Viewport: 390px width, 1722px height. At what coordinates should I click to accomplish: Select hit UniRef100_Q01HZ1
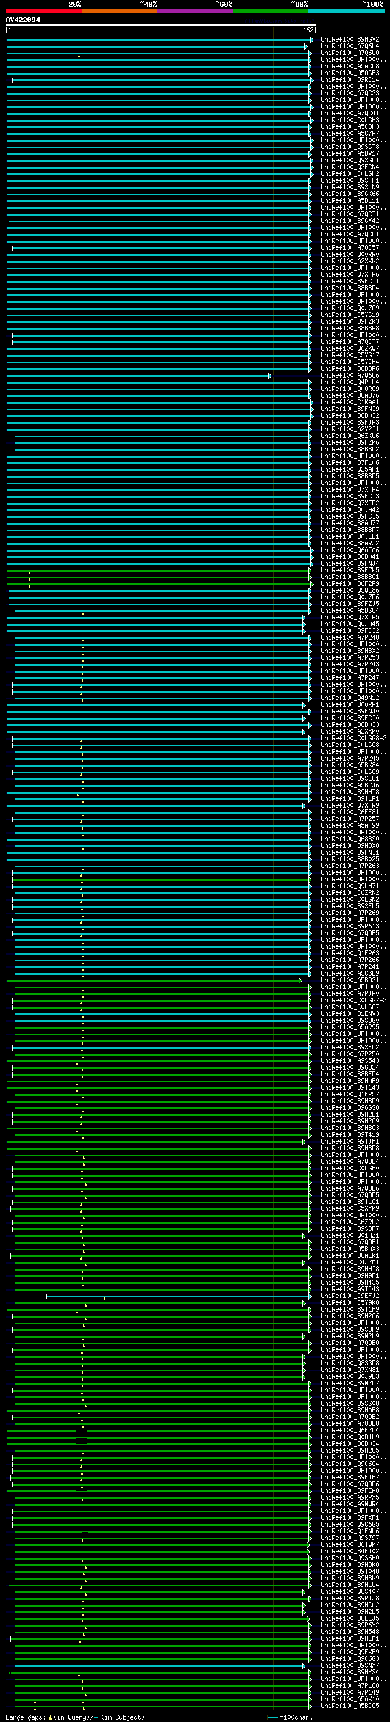pyautogui.click(x=350, y=1236)
